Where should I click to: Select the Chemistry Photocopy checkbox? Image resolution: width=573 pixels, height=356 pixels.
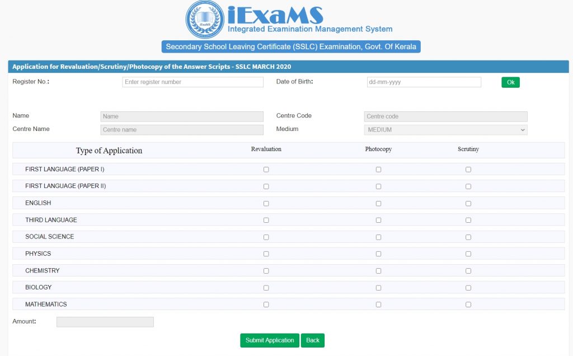point(379,271)
